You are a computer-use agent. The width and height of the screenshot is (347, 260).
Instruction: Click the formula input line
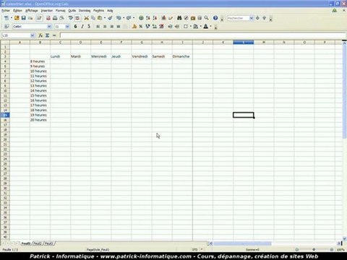click(x=202, y=35)
